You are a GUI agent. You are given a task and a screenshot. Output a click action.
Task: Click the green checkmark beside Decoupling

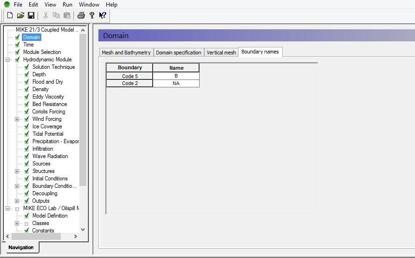pyautogui.click(x=27, y=193)
